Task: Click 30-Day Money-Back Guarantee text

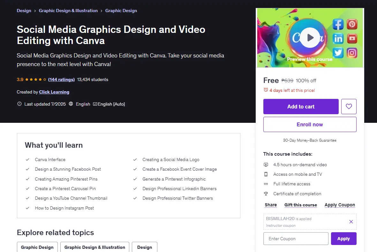Action: coord(310,140)
